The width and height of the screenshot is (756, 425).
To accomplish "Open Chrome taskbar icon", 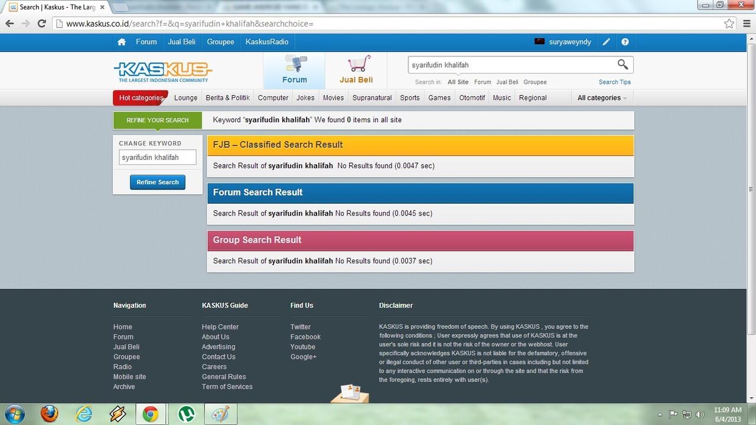I will [x=151, y=414].
